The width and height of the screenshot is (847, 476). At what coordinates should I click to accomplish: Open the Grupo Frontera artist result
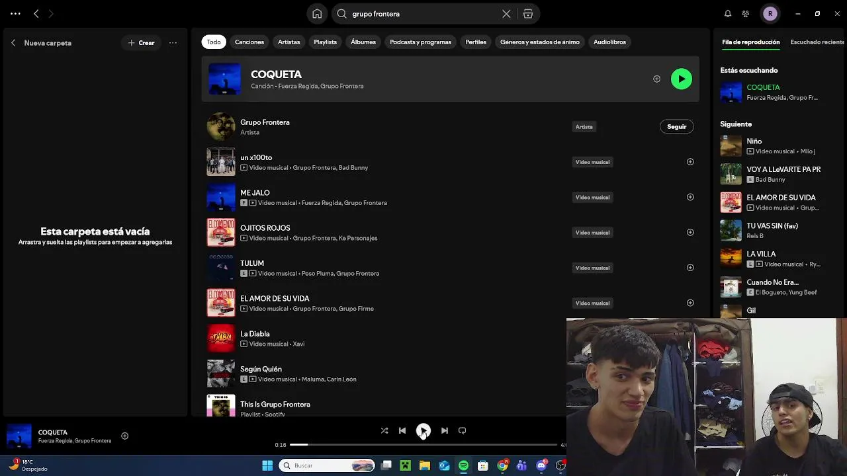click(450, 127)
